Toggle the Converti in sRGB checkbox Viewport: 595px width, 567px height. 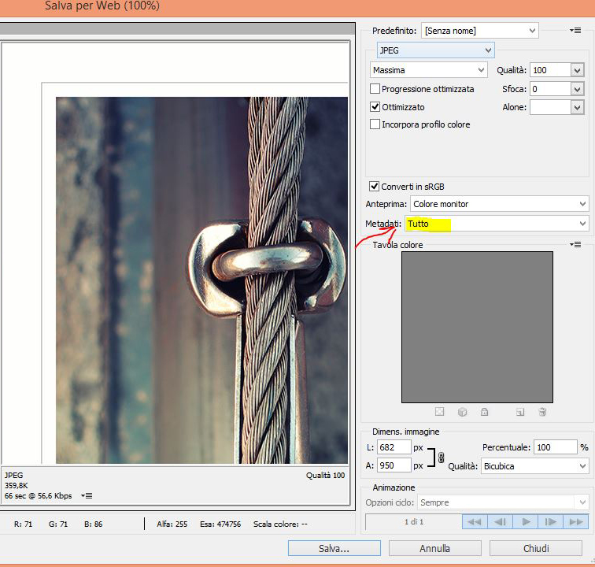375,187
